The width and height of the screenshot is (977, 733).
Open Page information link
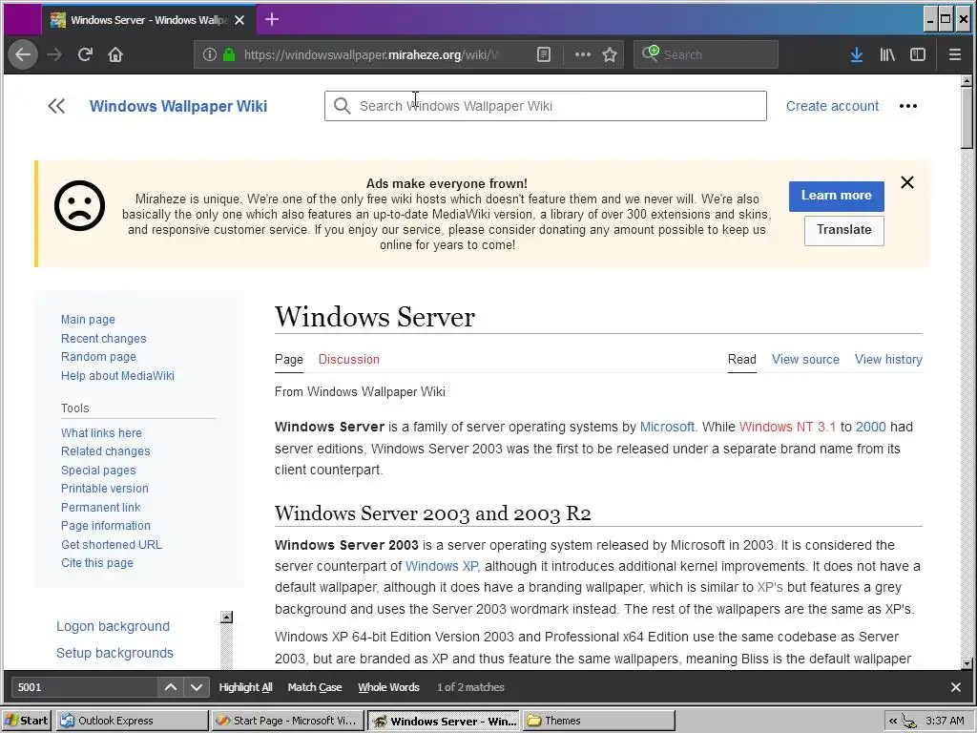(x=105, y=526)
